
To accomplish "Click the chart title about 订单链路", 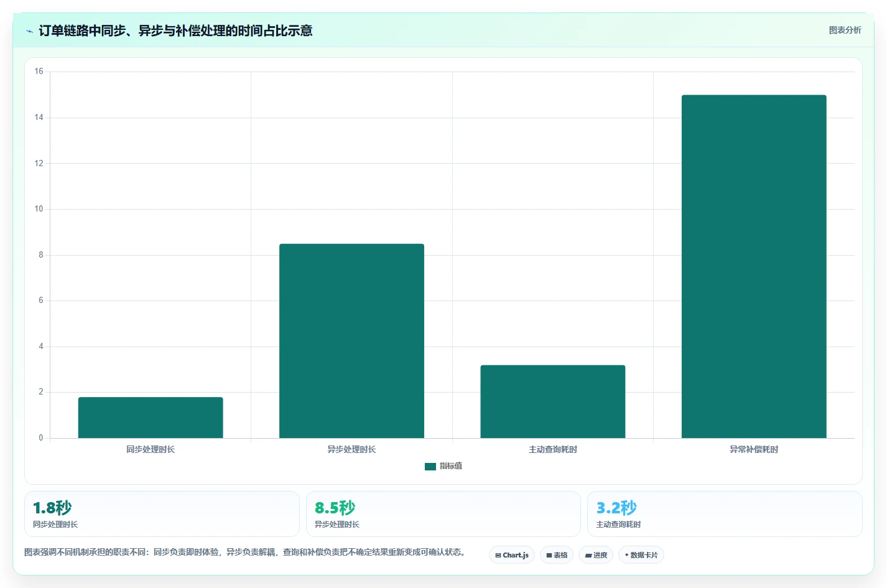I will 175,30.
